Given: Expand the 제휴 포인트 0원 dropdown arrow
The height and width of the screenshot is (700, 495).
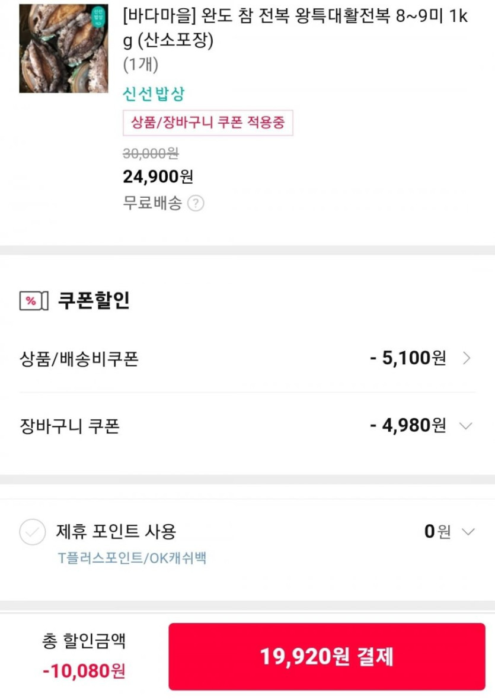Looking at the screenshot, I should pos(468,532).
